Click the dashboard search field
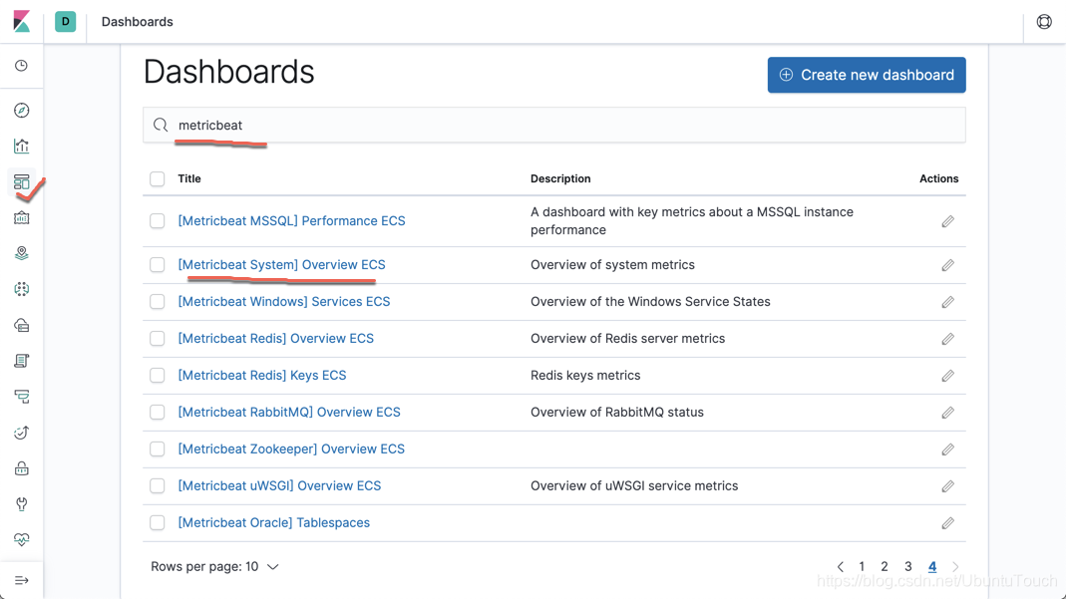Image resolution: width=1066 pixels, height=599 pixels. (x=554, y=125)
